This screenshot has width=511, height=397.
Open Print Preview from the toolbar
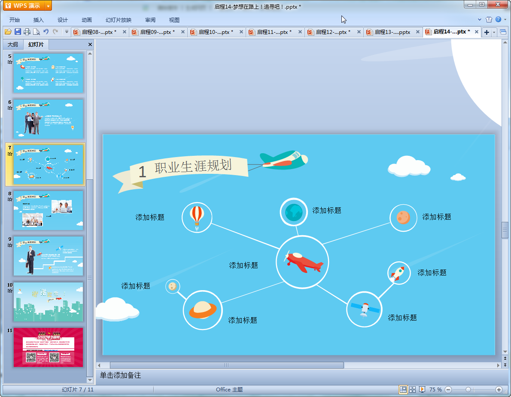click(x=36, y=32)
